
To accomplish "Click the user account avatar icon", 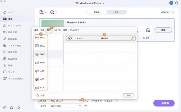I will click(x=171, y=3).
